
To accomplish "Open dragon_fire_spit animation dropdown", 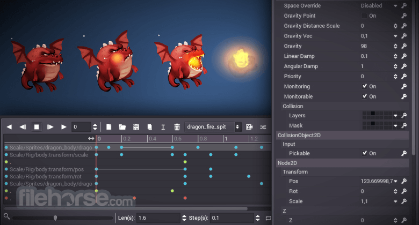I will pos(213,127).
